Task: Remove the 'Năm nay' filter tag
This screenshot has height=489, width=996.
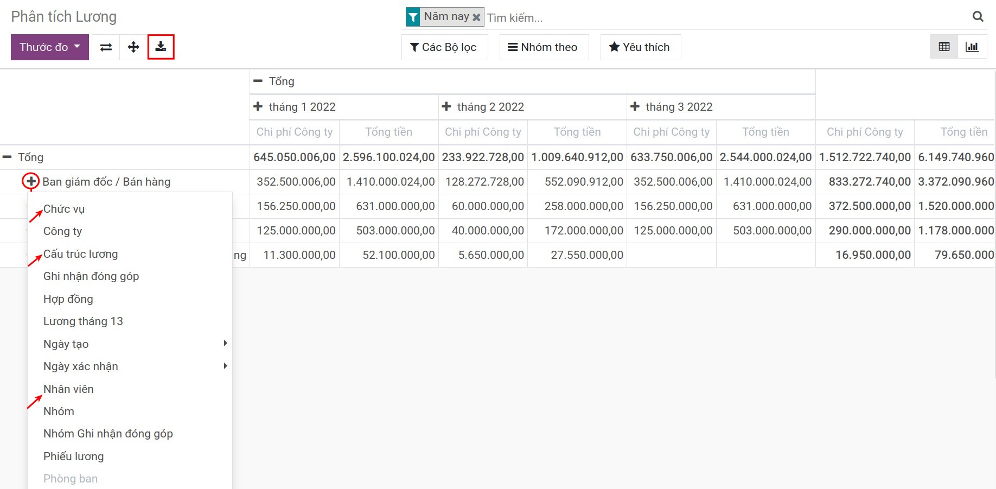Action: [x=476, y=17]
